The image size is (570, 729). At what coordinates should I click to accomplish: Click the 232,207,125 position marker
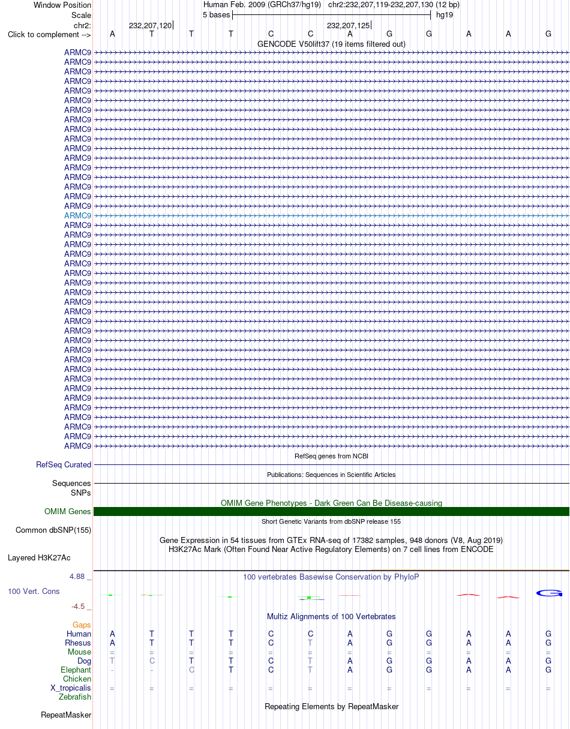tap(349, 25)
